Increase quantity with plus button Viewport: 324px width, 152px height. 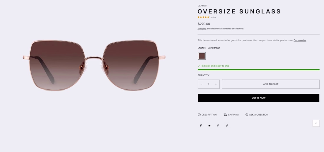tap(216, 84)
